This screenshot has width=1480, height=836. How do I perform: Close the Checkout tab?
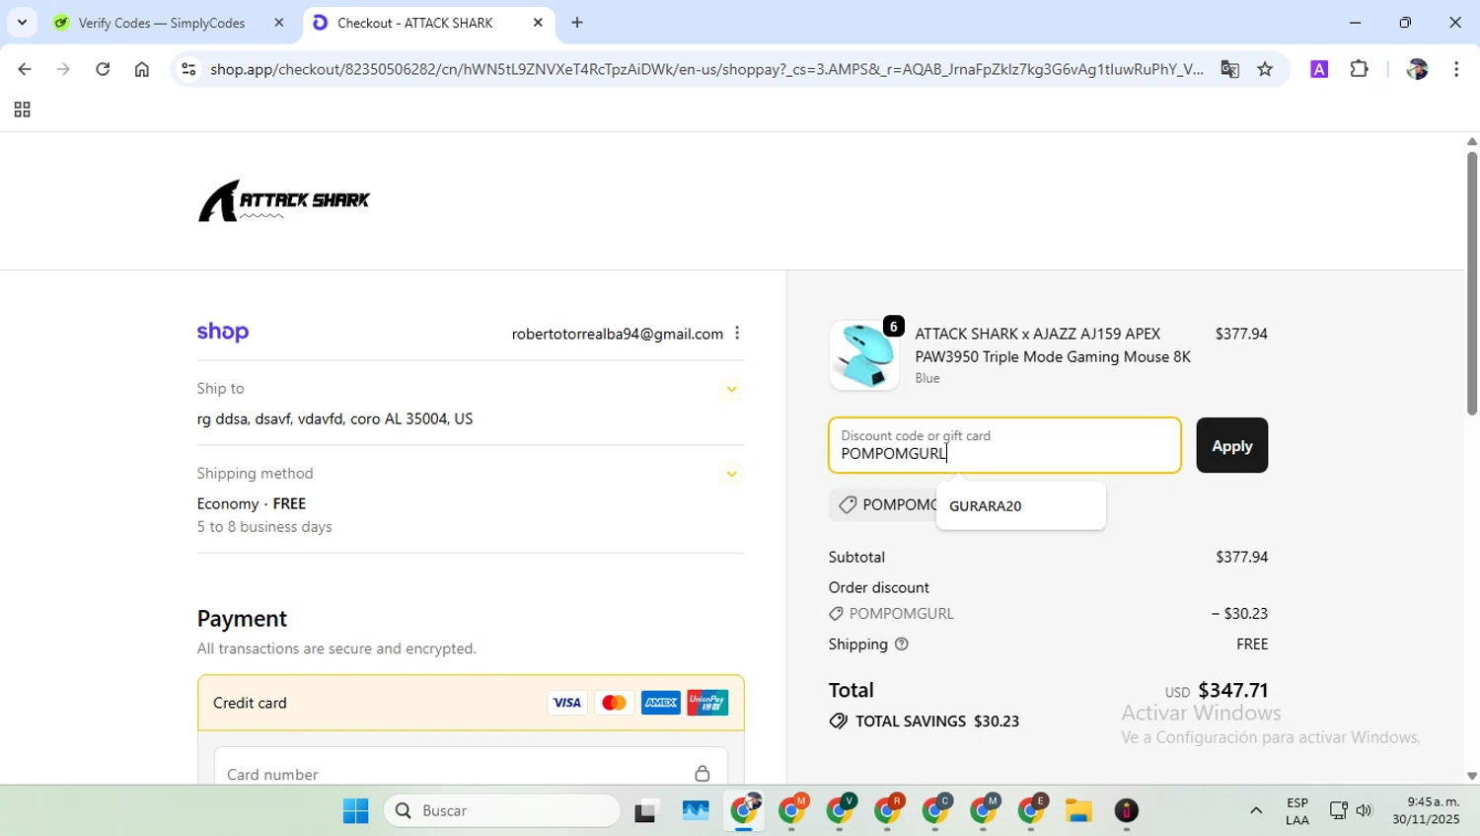pyautogui.click(x=538, y=23)
